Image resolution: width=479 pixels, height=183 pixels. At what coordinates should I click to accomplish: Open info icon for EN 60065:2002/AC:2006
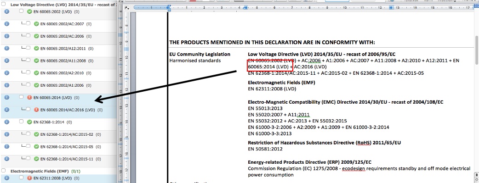pos(7,36)
